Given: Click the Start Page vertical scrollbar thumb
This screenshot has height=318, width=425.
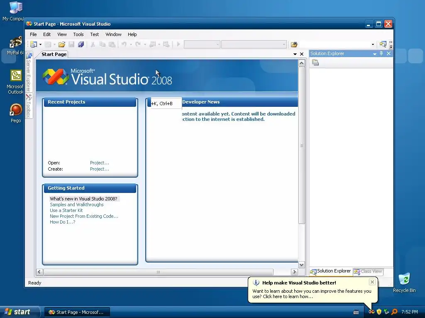Looking at the screenshot, I should click(301, 145).
